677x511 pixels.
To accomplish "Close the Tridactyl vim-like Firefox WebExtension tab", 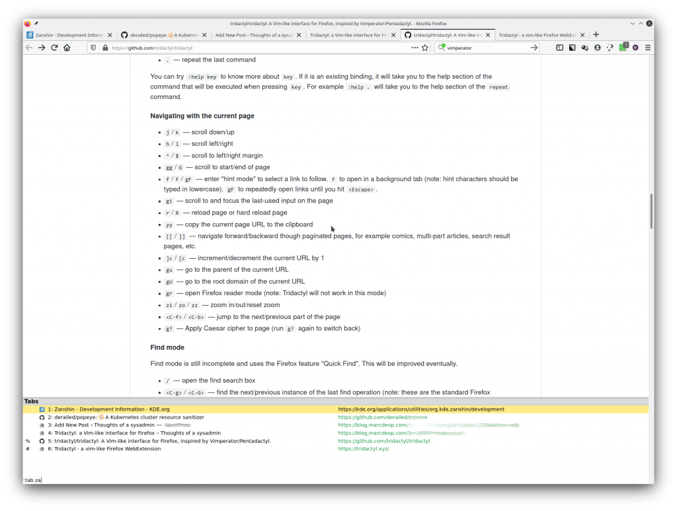I will tap(582, 35).
